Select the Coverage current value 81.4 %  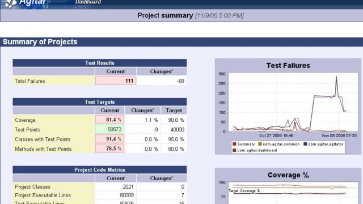click(109, 120)
